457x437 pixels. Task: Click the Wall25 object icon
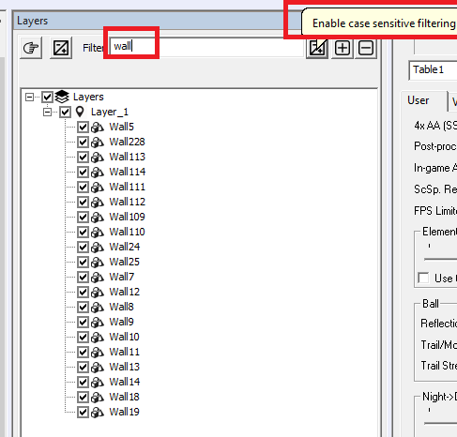click(98, 263)
